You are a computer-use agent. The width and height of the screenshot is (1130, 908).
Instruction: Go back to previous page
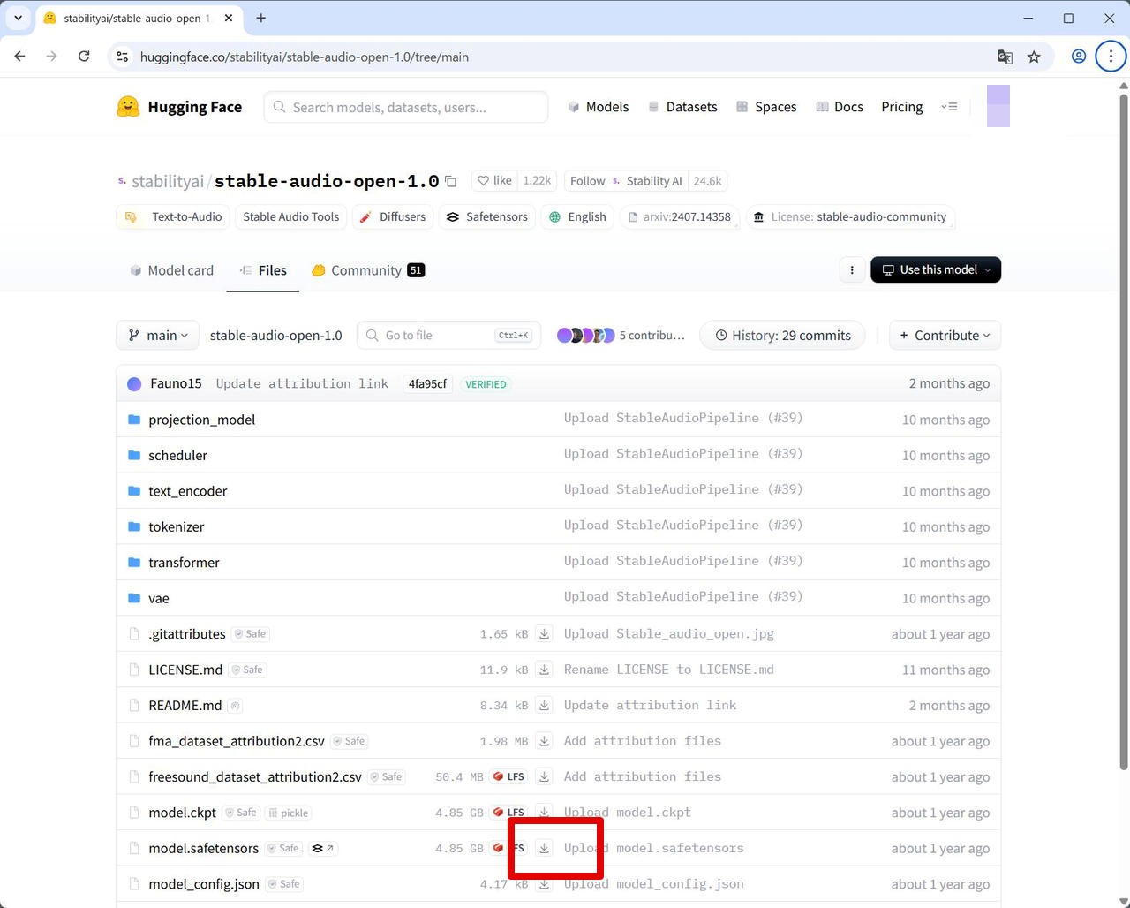[x=19, y=57]
